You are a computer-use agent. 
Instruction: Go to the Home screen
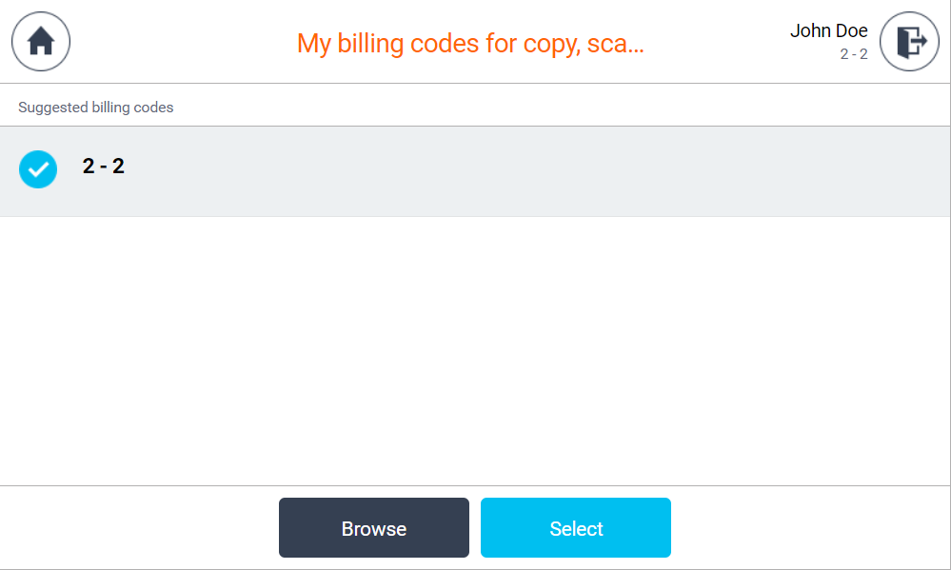click(41, 42)
